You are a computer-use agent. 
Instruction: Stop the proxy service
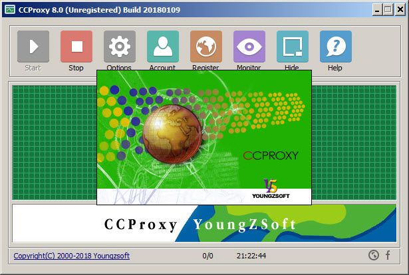pyautogui.click(x=76, y=46)
